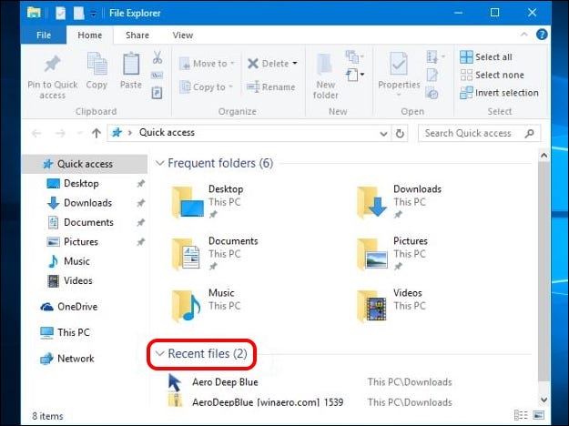569x426 pixels.
Task: Click the Copy icon in Clipboard group
Action: [x=97, y=64]
